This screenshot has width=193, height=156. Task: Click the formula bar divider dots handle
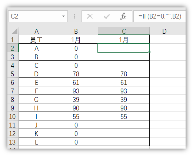point(74,16)
